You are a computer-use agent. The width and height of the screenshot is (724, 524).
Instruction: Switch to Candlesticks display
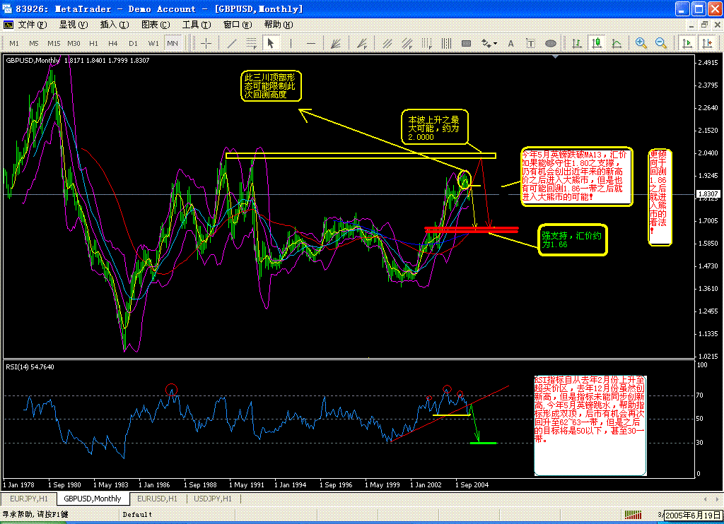point(597,43)
